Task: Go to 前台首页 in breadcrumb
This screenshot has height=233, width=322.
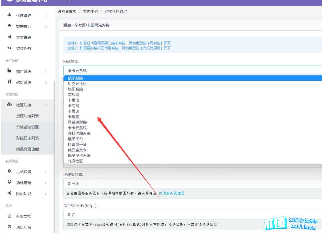Action: [68, 11]
